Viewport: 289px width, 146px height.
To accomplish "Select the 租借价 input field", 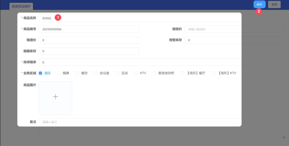I will click(x=89, y=40).
